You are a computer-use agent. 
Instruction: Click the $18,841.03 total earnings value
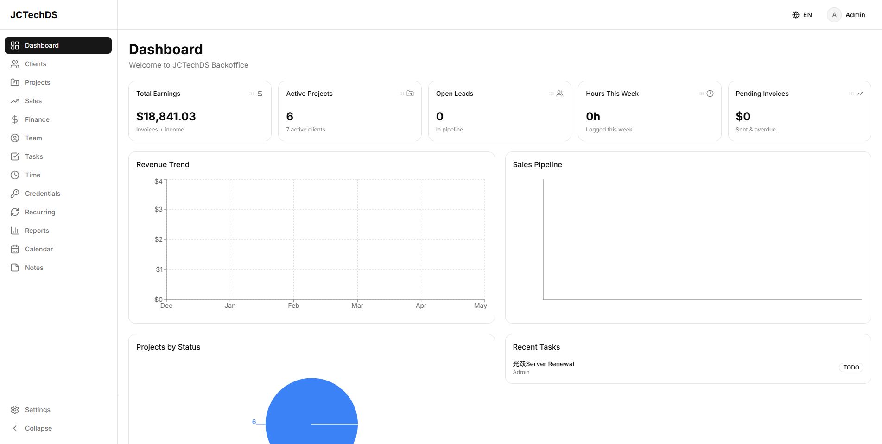pos(166,116)
